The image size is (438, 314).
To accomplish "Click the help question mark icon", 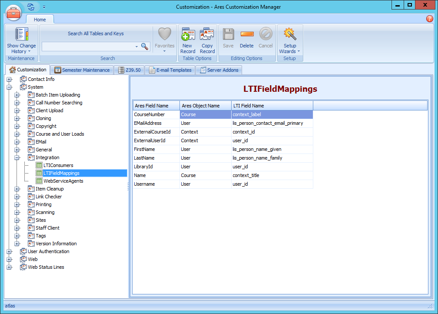I will (430, 19).
